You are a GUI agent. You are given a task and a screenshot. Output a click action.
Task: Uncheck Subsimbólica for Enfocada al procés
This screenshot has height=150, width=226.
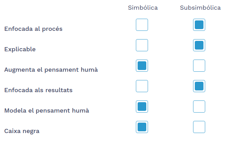pyautogui.click(x=199, y=25)
